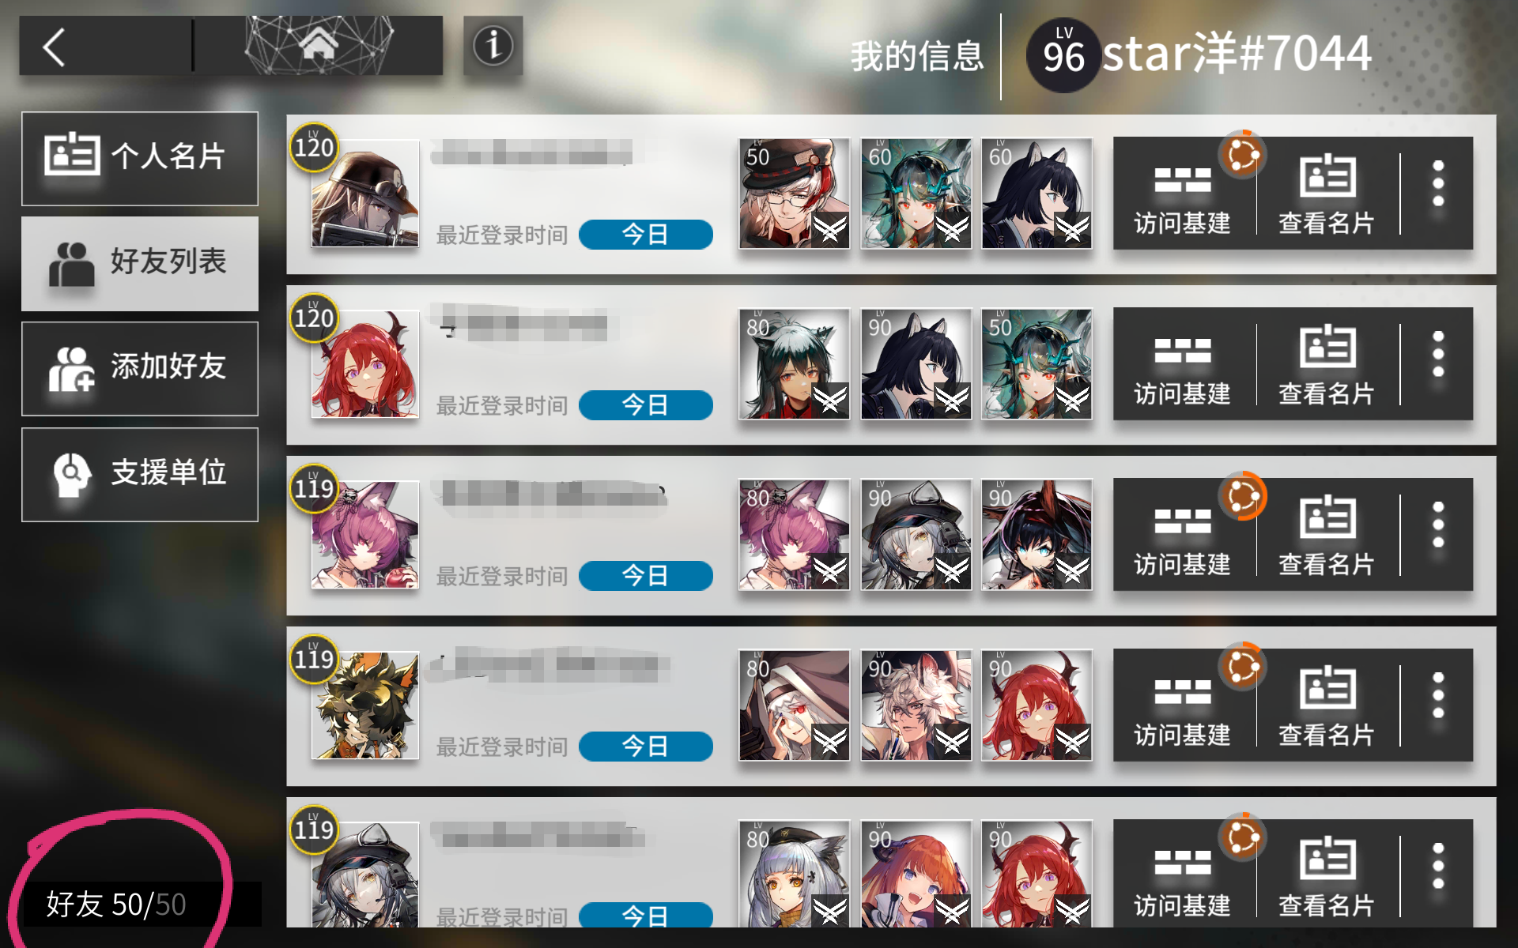The height and width of the screenshot is (948, 1518).
Task: Open three-dot options for purple-haired friend
Action: pyautogui.click(x=1438, y=525)
